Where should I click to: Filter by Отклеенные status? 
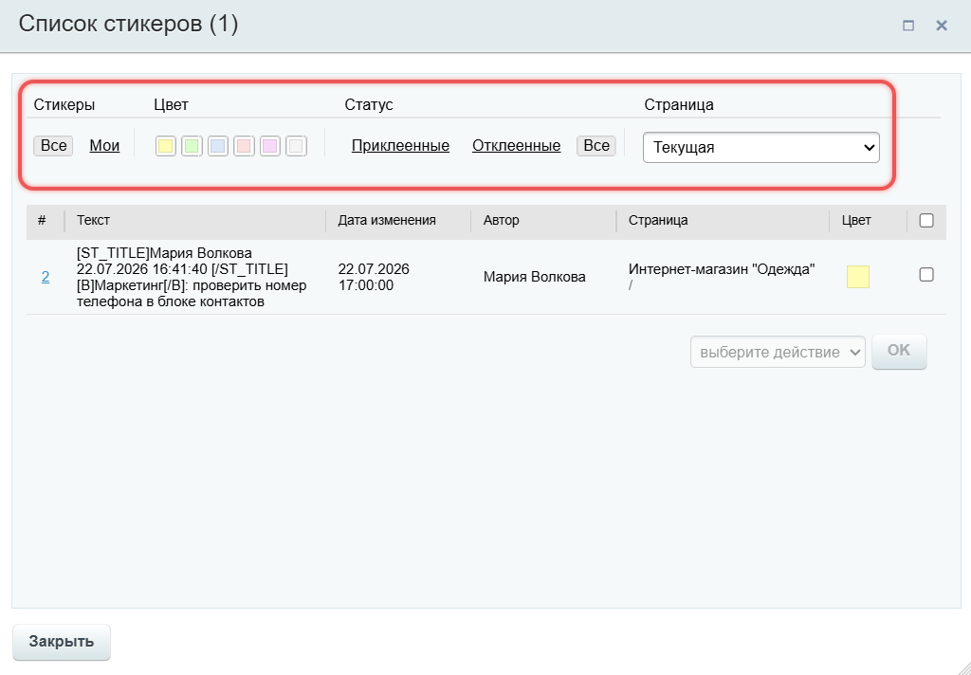click(517, 146)
